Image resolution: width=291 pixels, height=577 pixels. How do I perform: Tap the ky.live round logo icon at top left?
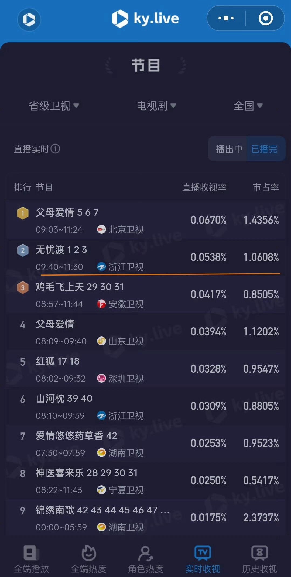pos(29,19)
